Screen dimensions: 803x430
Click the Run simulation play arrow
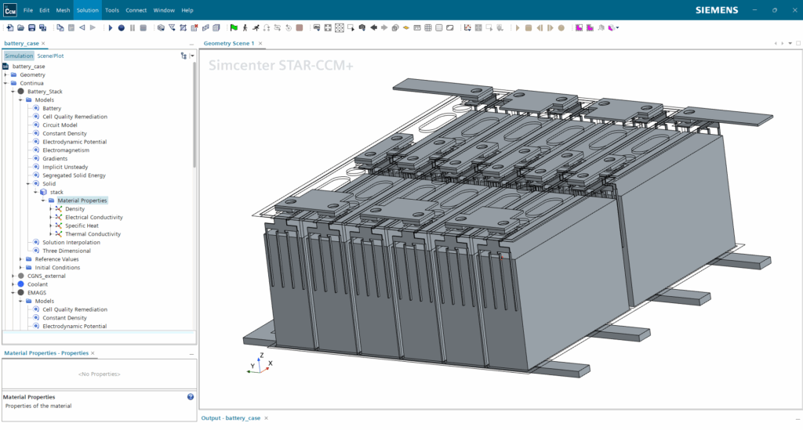click(x=111, y=28)
